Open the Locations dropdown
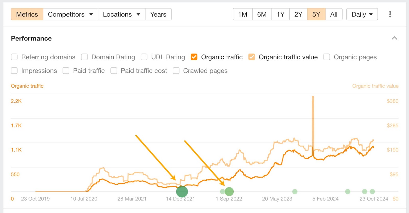Screen dimensions: 409x213 pyautogui.click(x=121, y=14)
